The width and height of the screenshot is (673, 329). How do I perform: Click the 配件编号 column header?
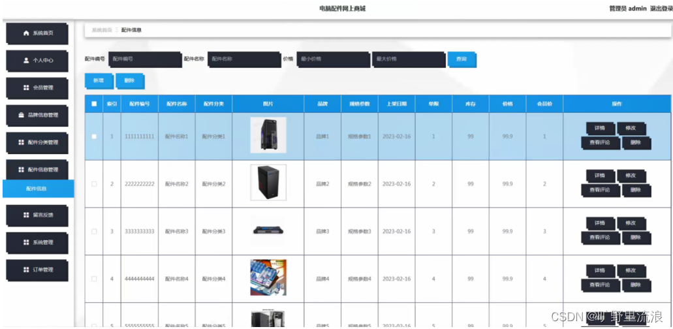[140, 104]
